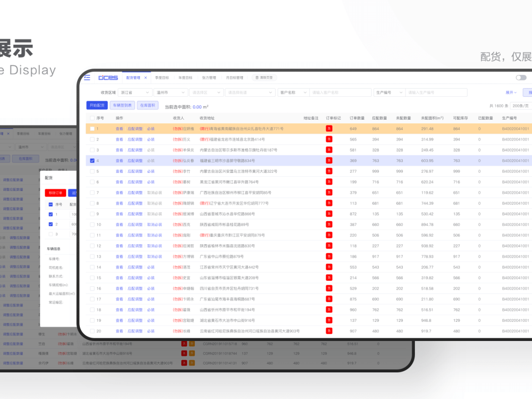The image size is (532, 399).
Task: Click 在库面积 button in back window
Action: pyautogui.click(x=26, y=159)
